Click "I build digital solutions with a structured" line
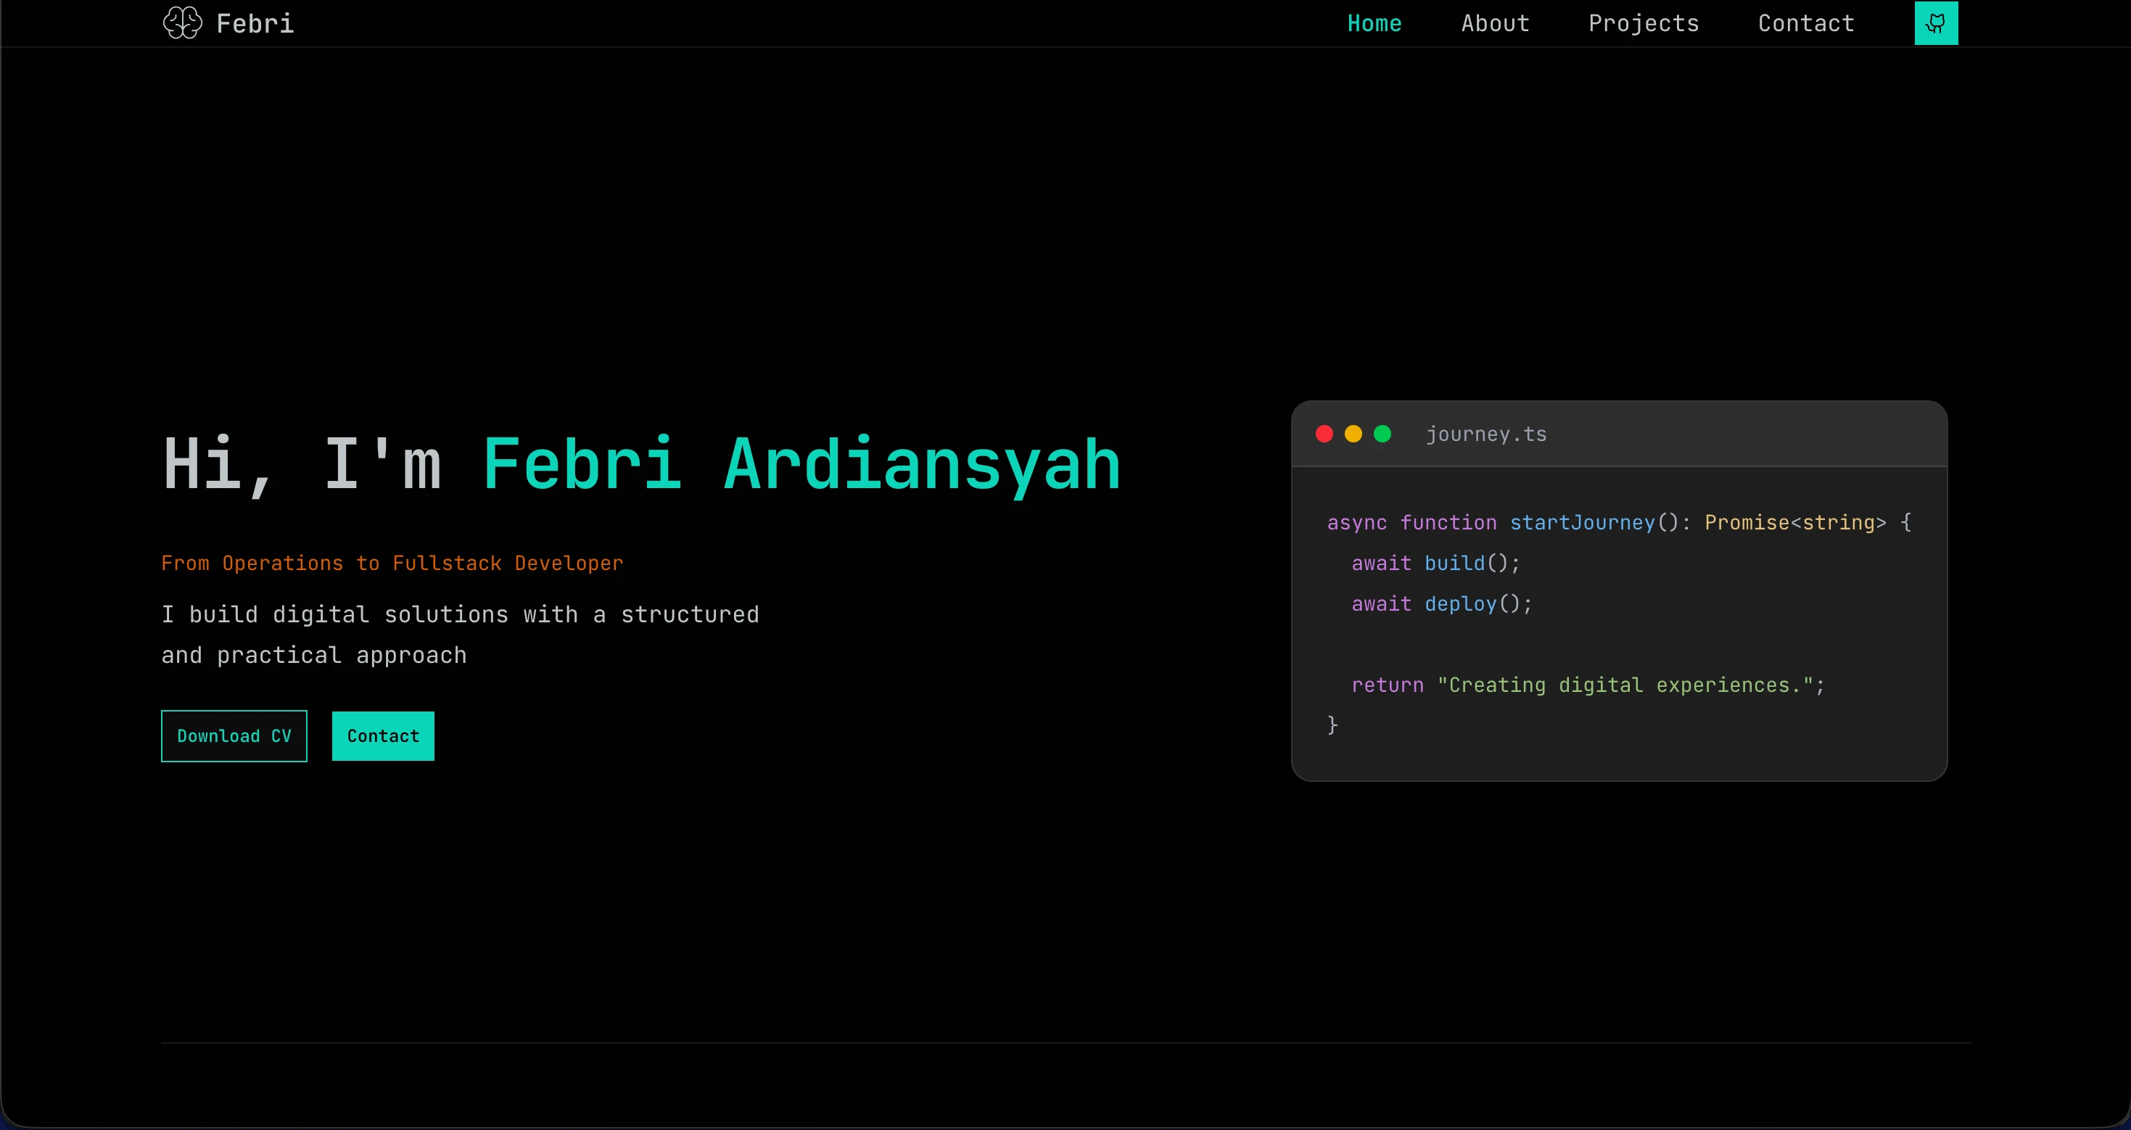 (x=460, y=614)
